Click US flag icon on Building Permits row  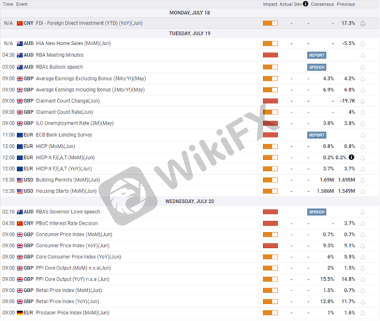[20, 180]
